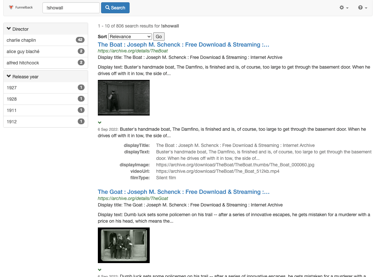This screenshot has width=381, height=277.
Task: Click the Funnelback logo
Action: coord(21,7)
